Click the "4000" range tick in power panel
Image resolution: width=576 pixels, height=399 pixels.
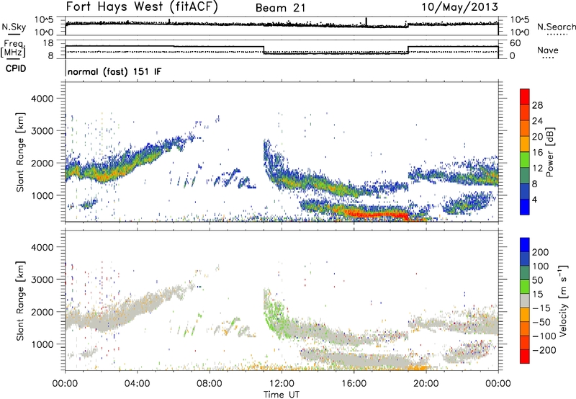(x=42, y=99)
